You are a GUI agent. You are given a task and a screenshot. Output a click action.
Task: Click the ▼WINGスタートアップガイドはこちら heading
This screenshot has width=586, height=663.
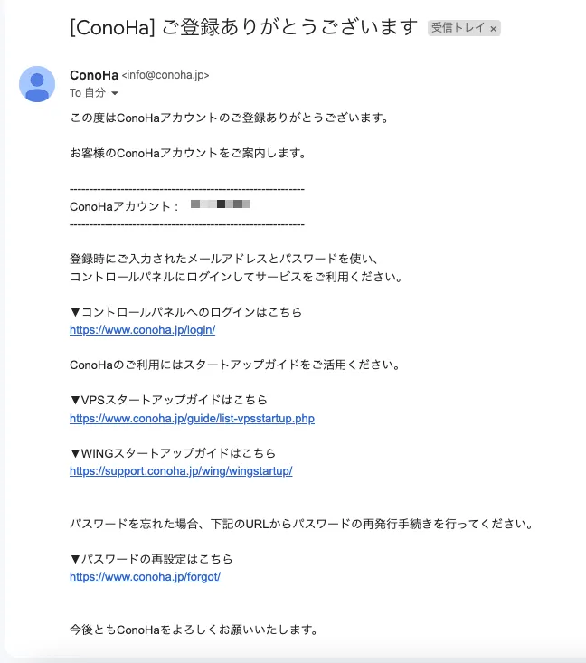(173, 453)
